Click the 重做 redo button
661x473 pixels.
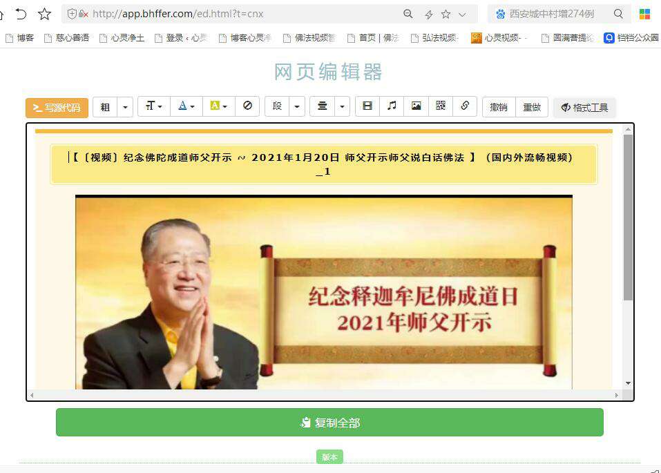pyautogui.click(x=532, y=107)
